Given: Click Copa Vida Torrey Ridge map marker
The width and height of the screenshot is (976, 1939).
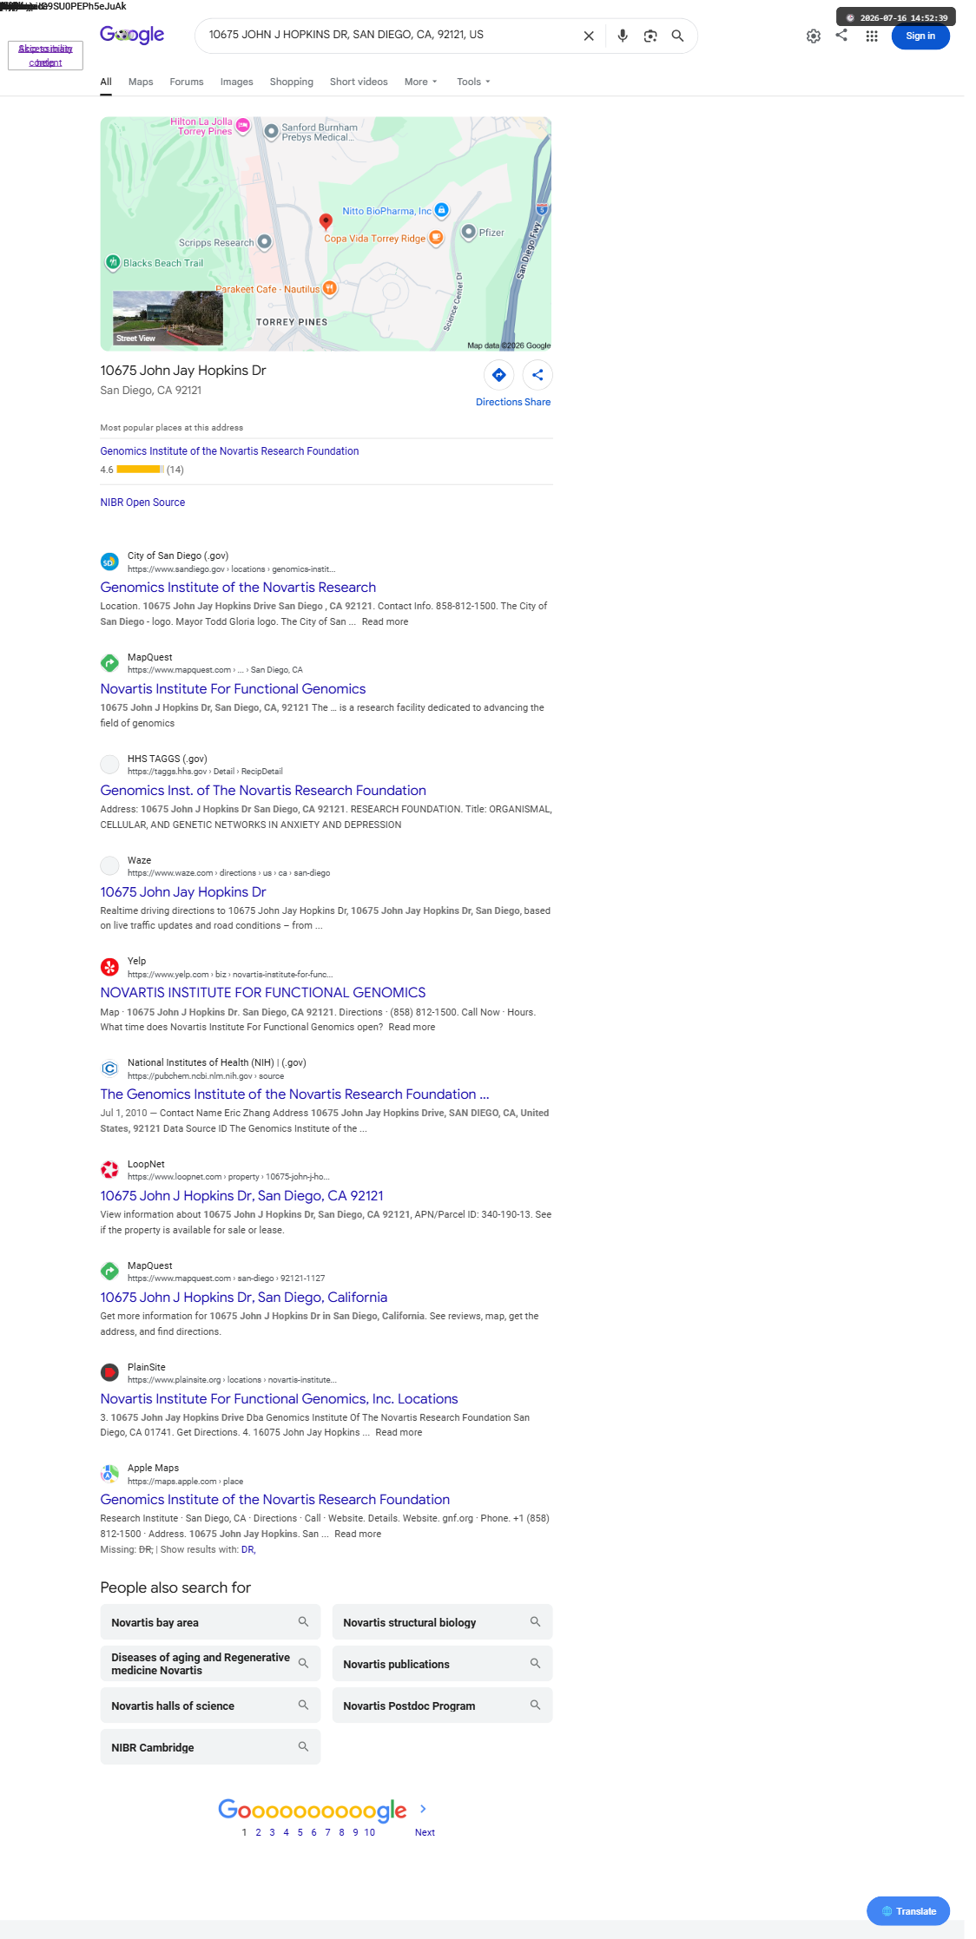Looking at the screenshot, I should click(x=437, y=238).
